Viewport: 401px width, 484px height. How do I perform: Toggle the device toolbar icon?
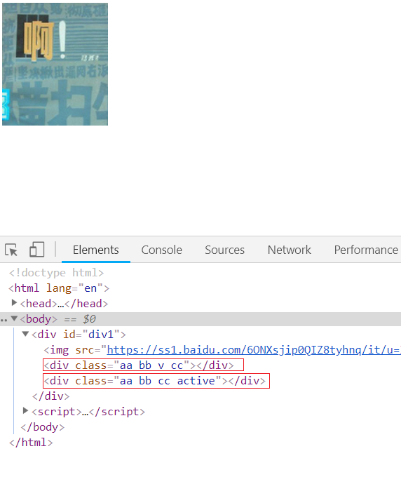click(36, 250)
